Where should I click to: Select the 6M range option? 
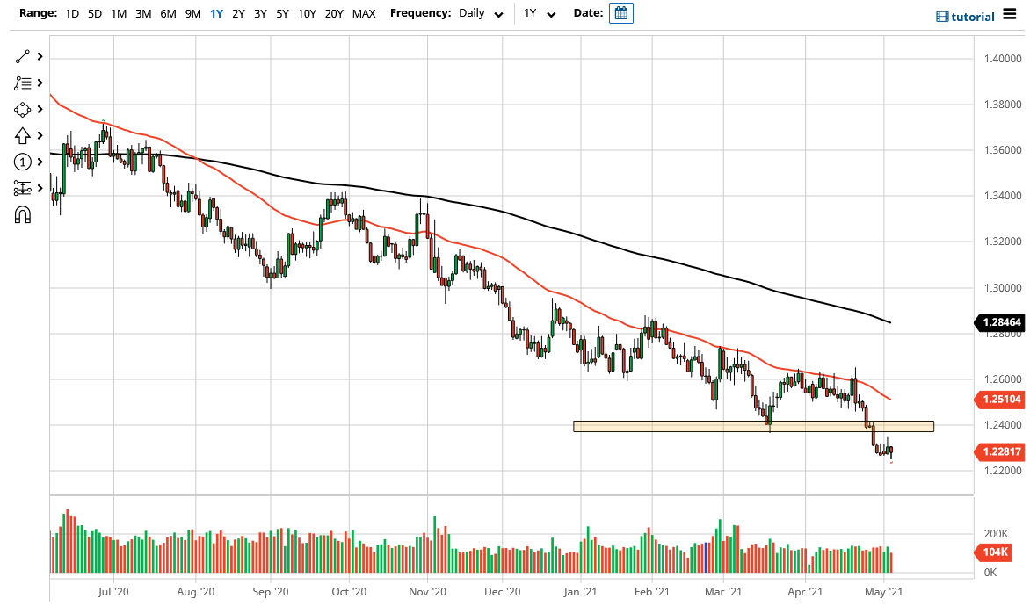(x=168, y=14)
